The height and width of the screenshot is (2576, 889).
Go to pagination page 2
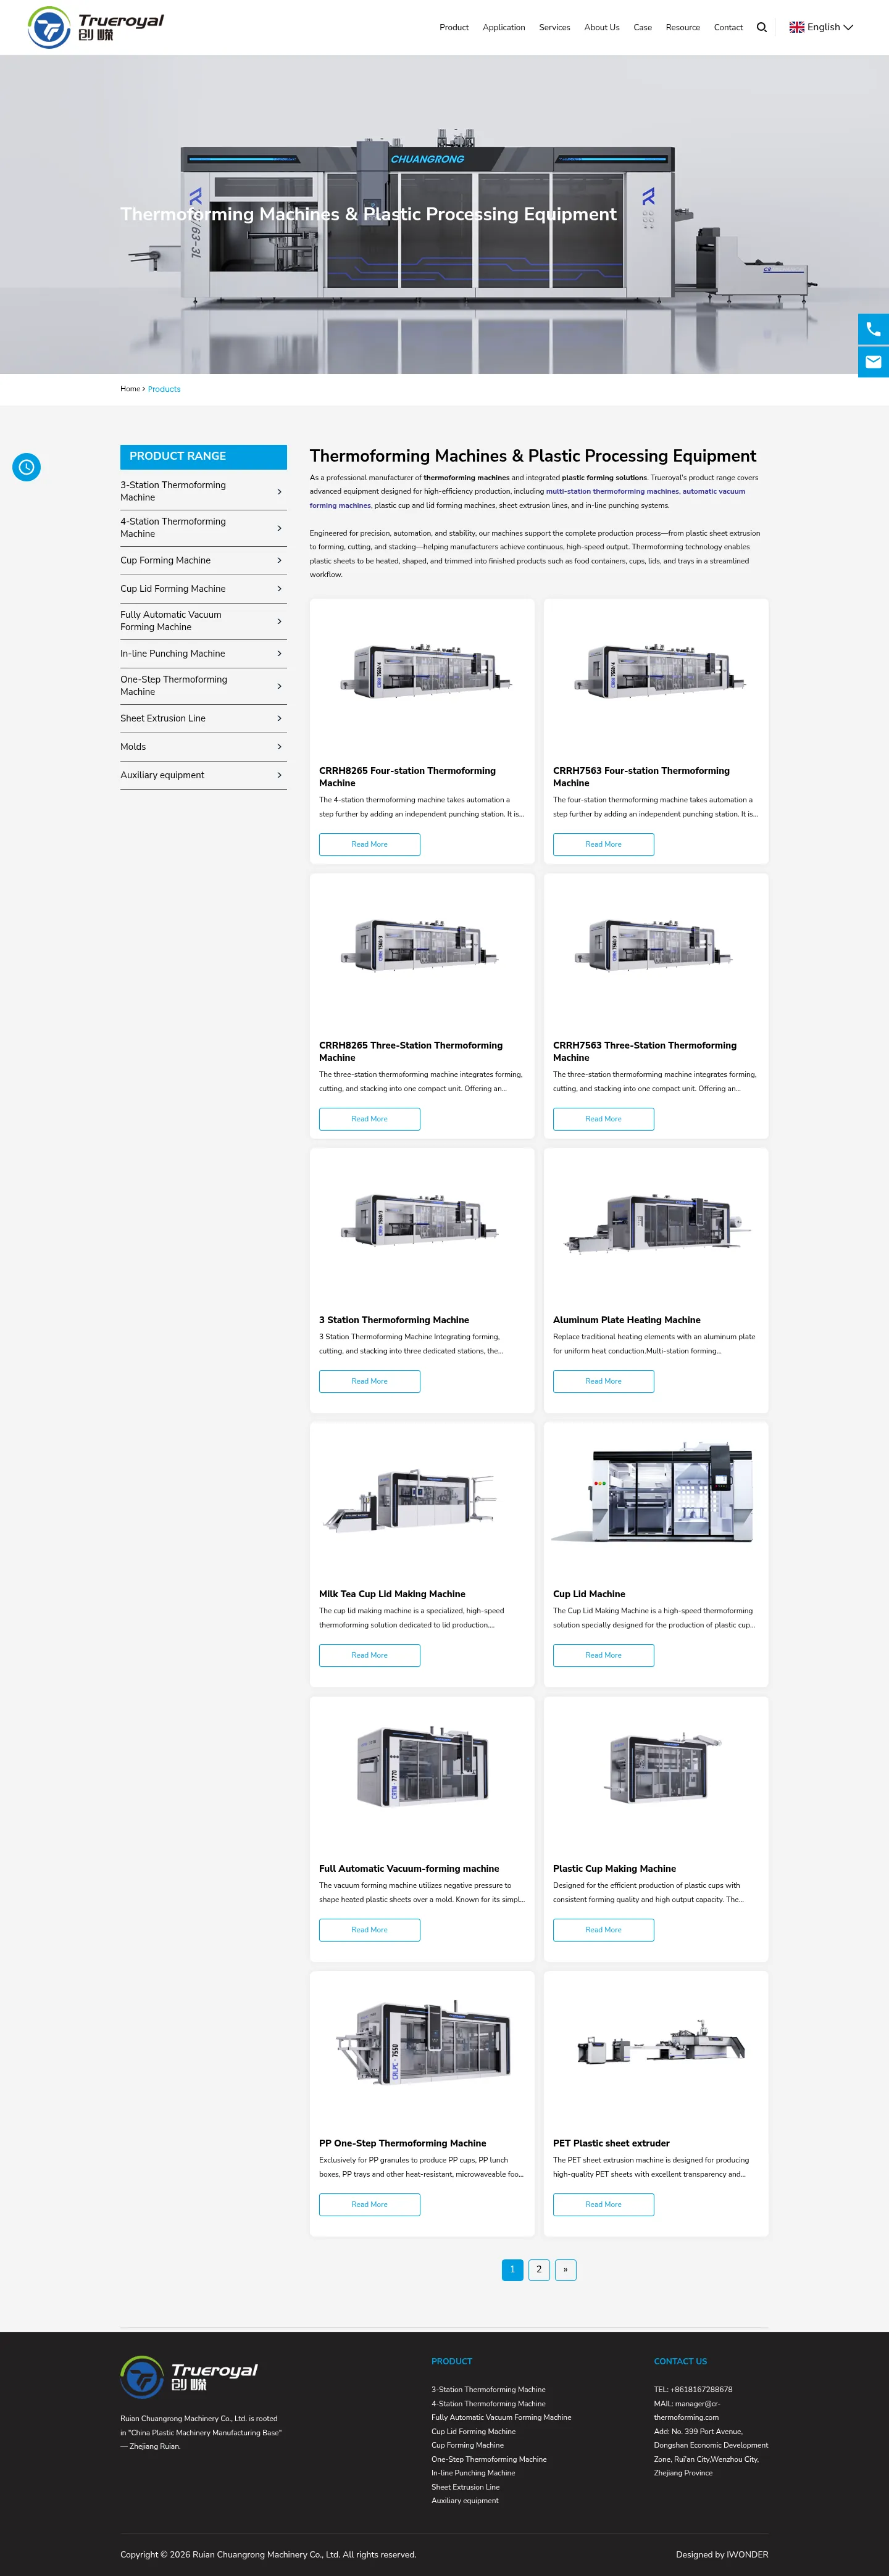(539, 2269)
